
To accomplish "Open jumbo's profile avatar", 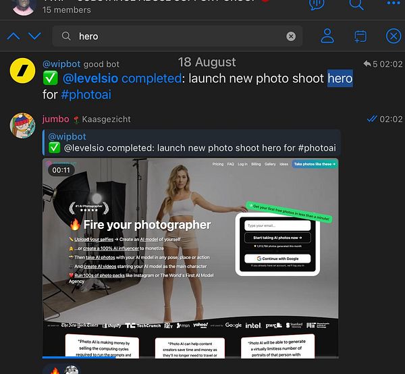I will tap(22, 126).
